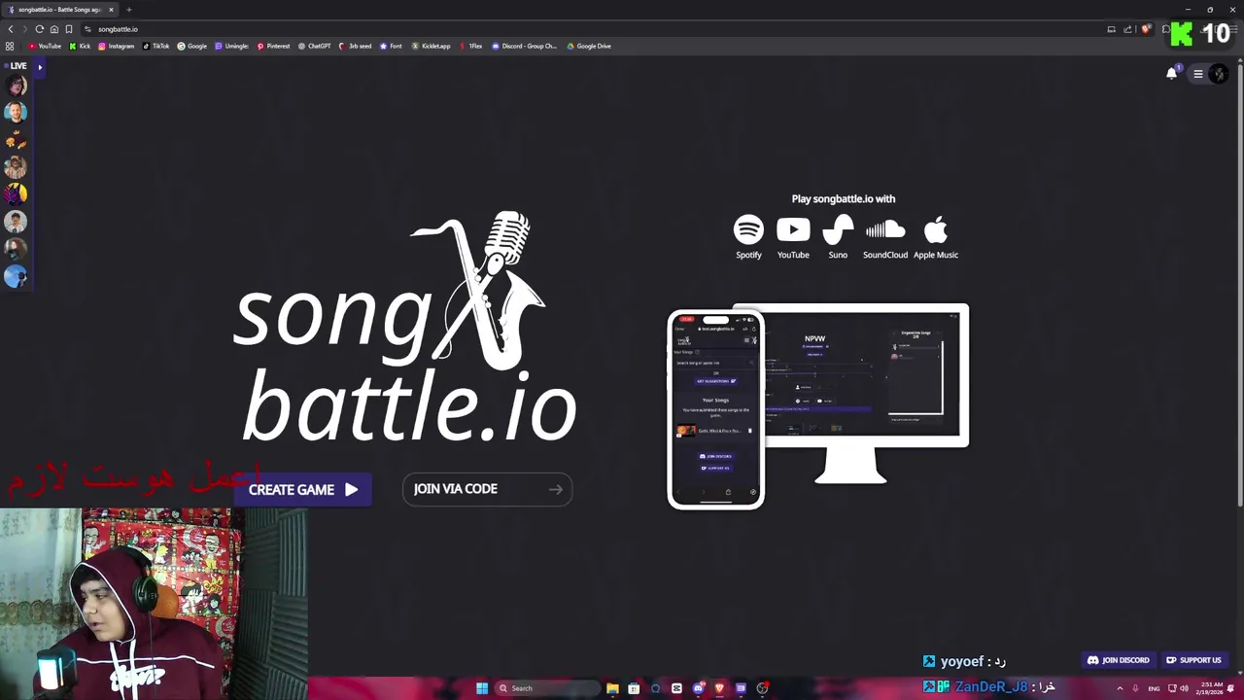The image size is (1244, 700).
Task: Select the SoundCloud platform icon
Action: (x=885, y=237)
